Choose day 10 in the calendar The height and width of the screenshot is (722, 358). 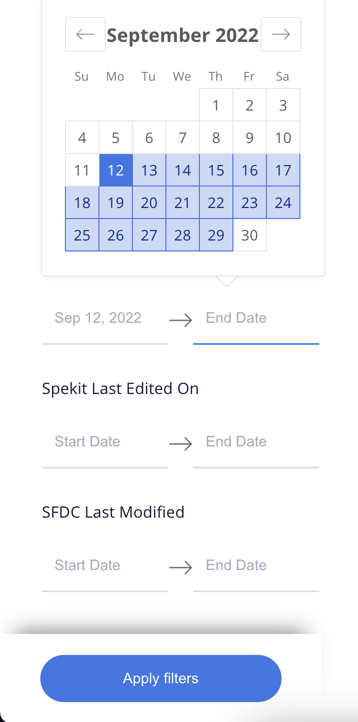pos(283,138)
